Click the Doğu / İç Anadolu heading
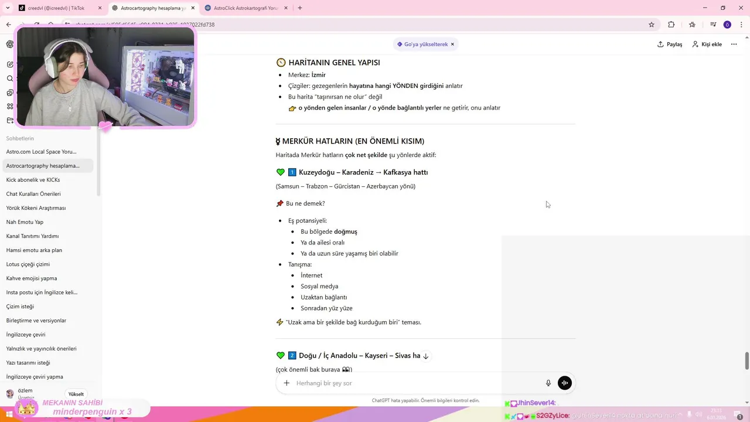The image size is (750, 422). point(359,356)
